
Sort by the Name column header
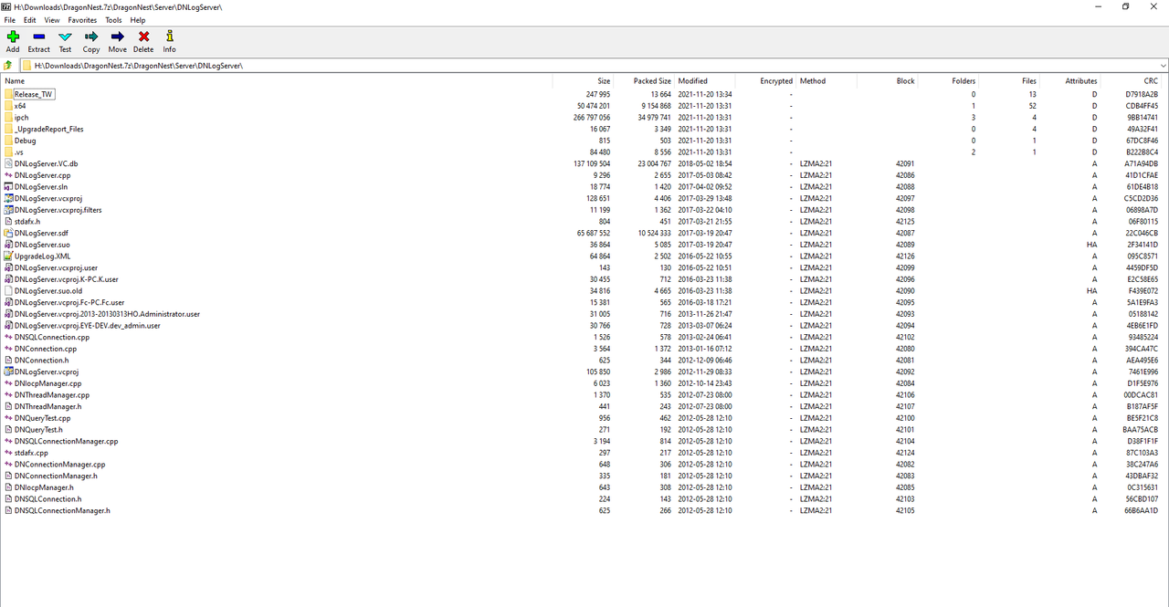tap(277, 81)
